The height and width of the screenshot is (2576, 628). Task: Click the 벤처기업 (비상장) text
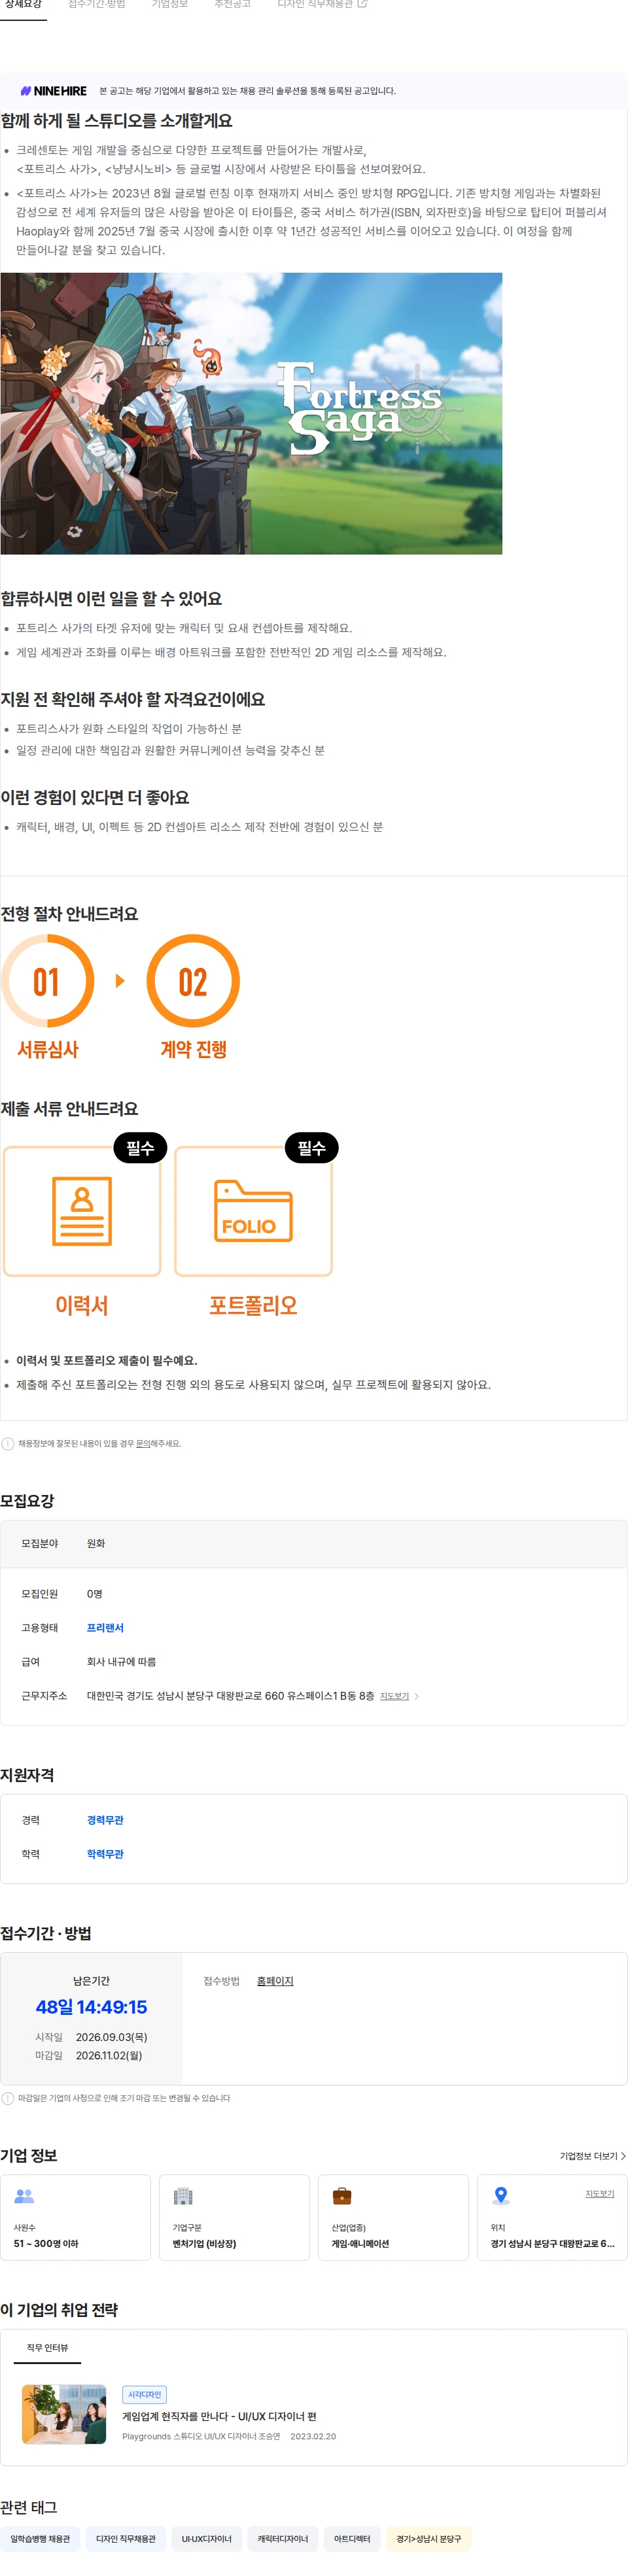(x=204, y=2244)
